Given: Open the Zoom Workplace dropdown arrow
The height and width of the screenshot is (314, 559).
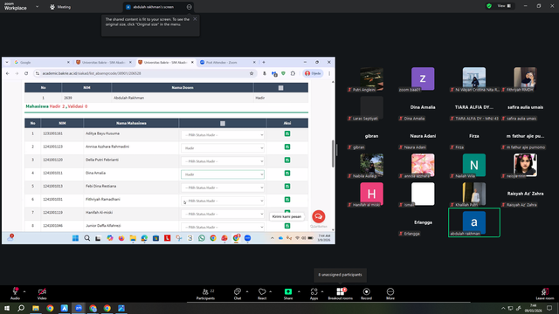Looking at the screenshot, I should 37,6.
